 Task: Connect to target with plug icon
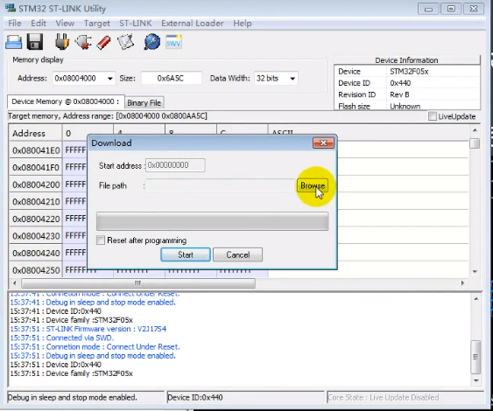(62, 42)
